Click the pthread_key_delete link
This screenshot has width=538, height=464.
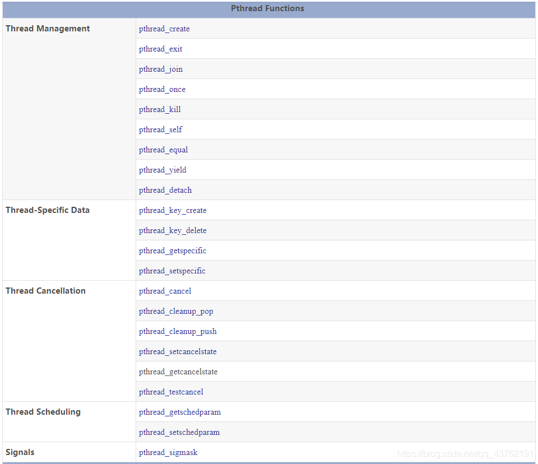[x=173, y=231]
